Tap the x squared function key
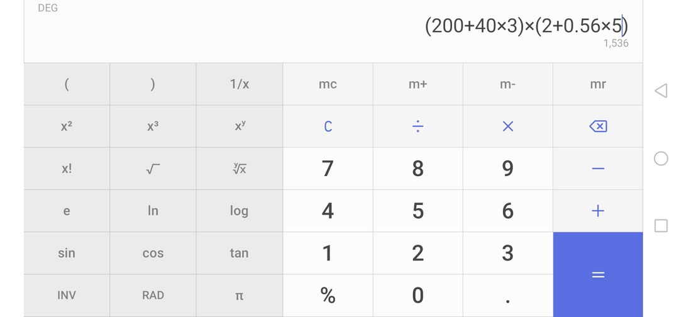 tap(66, 126)
